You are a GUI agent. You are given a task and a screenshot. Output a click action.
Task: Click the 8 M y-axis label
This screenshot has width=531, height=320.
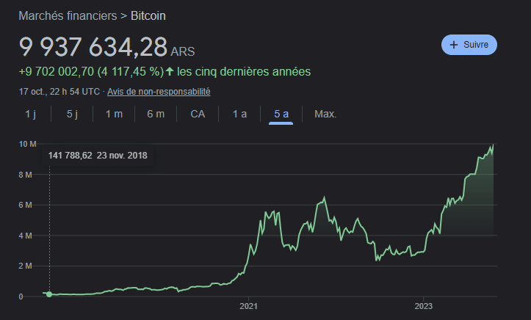click(26, 175)
